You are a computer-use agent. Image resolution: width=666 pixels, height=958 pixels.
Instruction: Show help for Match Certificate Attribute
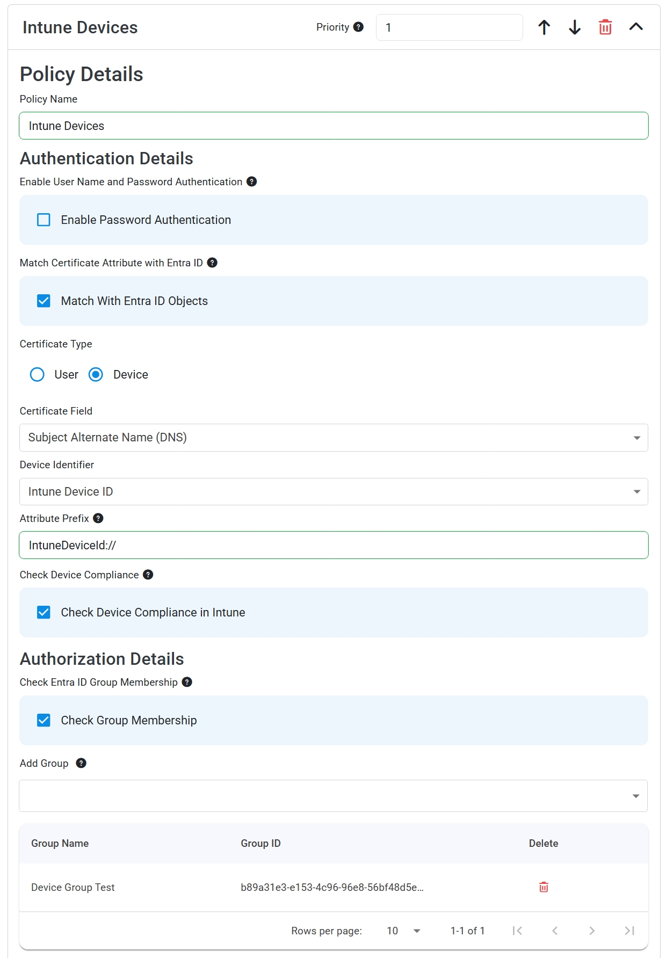coord(212,263)
